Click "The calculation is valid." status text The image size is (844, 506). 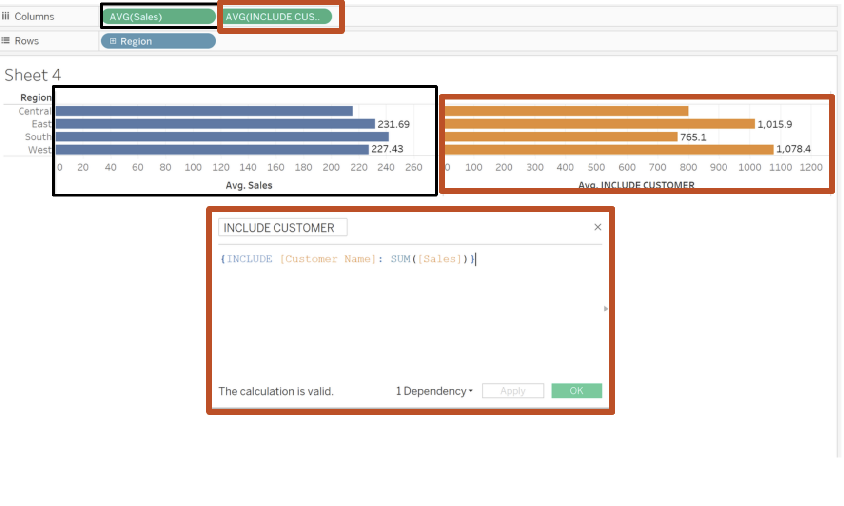(x=276, y=391)
